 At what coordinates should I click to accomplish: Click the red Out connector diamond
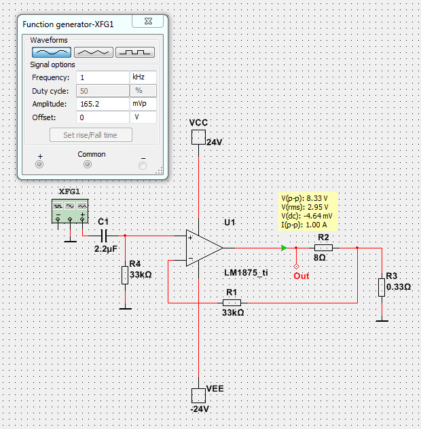tap(296, 266)
